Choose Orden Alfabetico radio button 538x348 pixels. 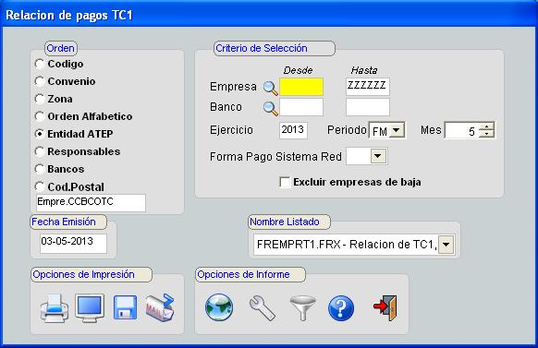point(40,116)
